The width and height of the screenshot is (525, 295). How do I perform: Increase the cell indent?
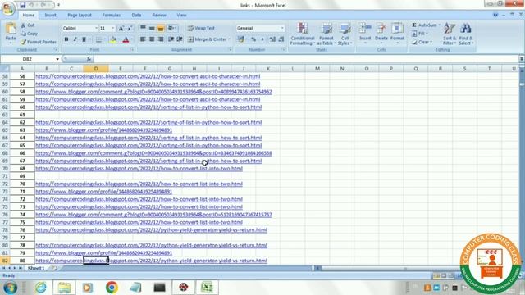[180, 39]
